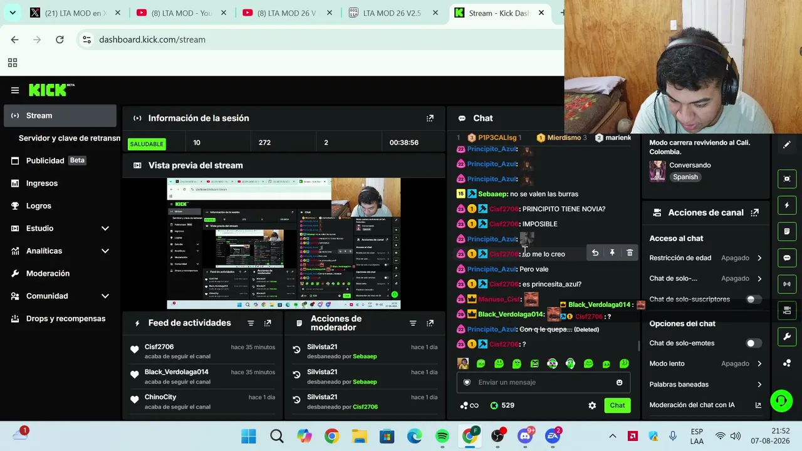Open the Windows Start menu
This screenshot has width=802, height=451.
(x=249, y=436)
